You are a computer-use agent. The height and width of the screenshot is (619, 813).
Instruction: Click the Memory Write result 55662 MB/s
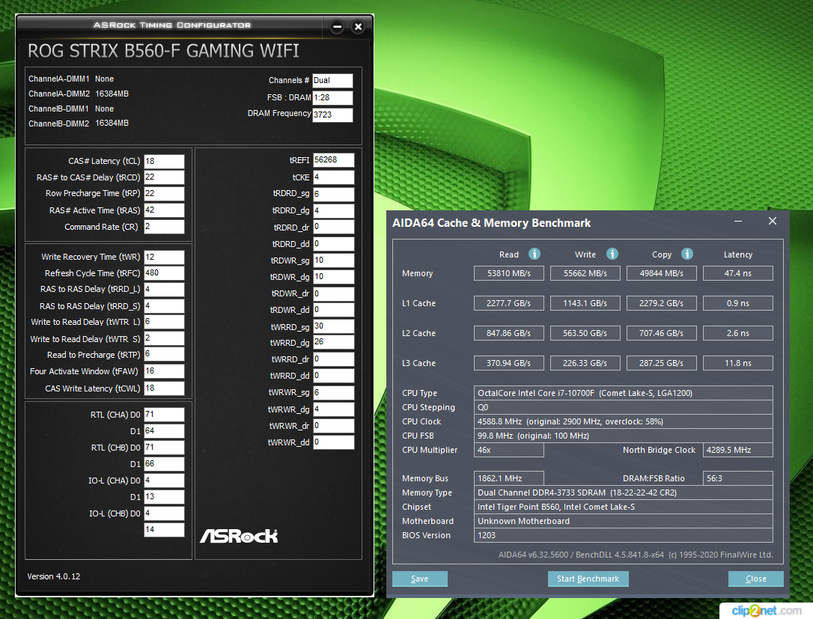click(585, 273)
